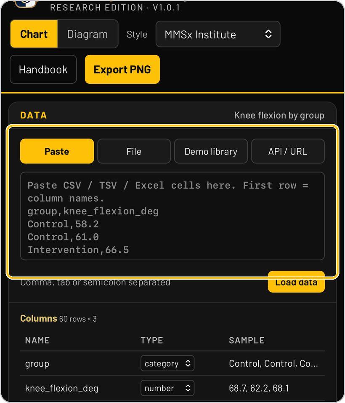Open the Handbook
345x403 pixels.
pyautogui.click(x=43, y=69)
